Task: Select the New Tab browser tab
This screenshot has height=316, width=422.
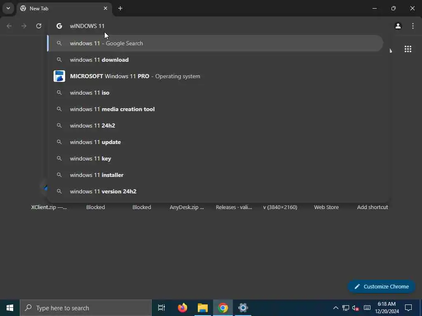Action: pyautogui.click(x=64, y=9)
